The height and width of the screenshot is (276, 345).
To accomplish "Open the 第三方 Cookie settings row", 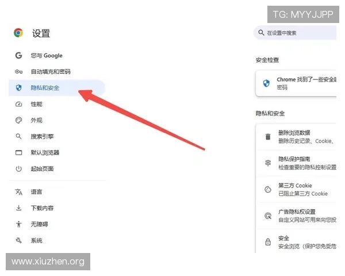I will 296,190.
